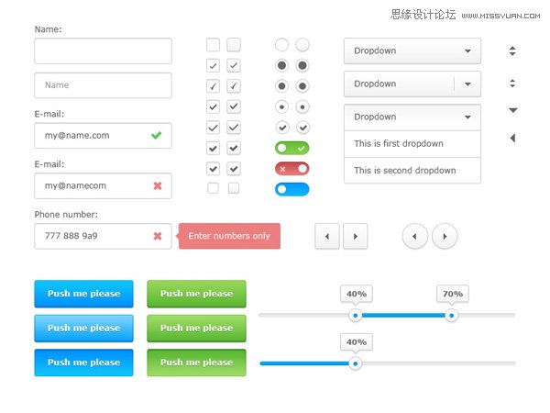Click the split arrow of the second Dropdown
Viewport: 550px width, 413px height.
click(467, 84)
